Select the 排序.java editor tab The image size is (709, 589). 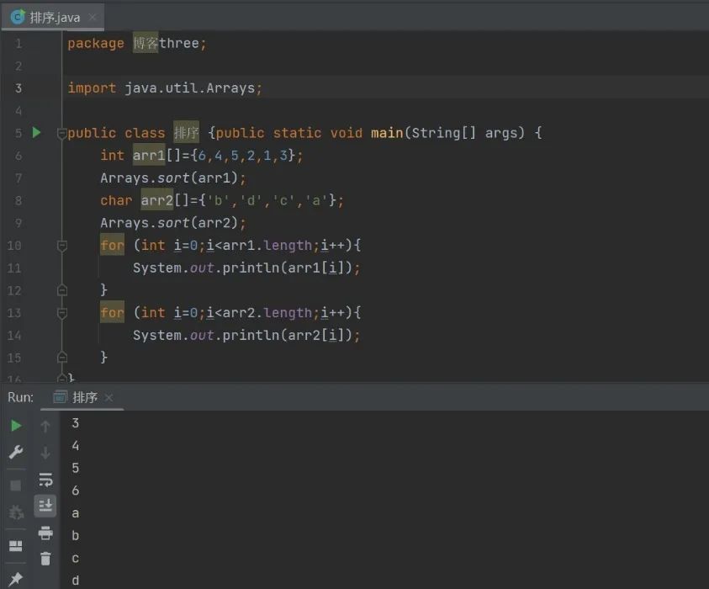click(x=52, y=18)
